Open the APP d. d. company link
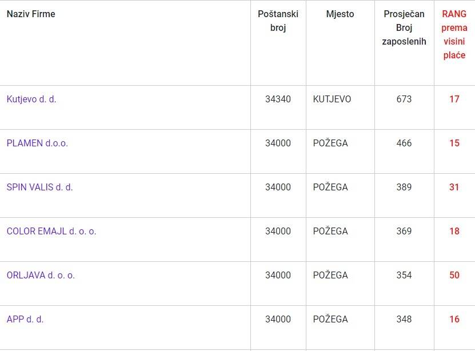The width and height of the screenshot is (475, 351). 25,319
